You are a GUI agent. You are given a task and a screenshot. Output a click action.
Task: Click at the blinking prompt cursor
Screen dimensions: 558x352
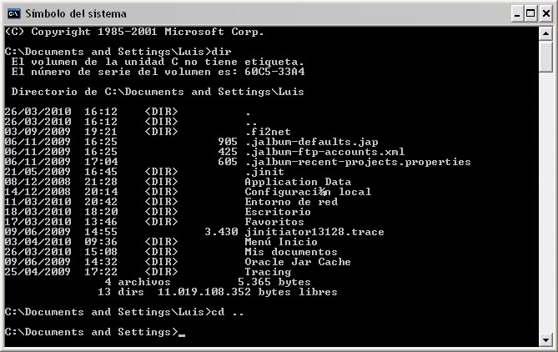click(x=182, y=335)
